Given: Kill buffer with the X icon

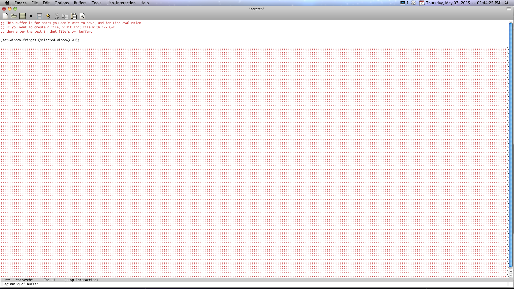Looking at the screenshot, I should 31,16.
